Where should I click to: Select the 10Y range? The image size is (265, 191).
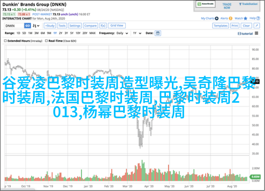pyautogui.click(x=78, y=33)
